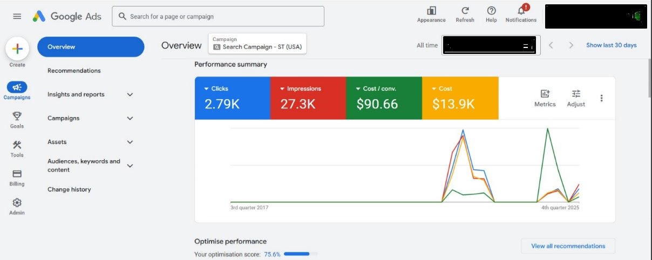Open the Cost / conv. metric dropdown
Screen dimensions: 652x260
point(358,89)
